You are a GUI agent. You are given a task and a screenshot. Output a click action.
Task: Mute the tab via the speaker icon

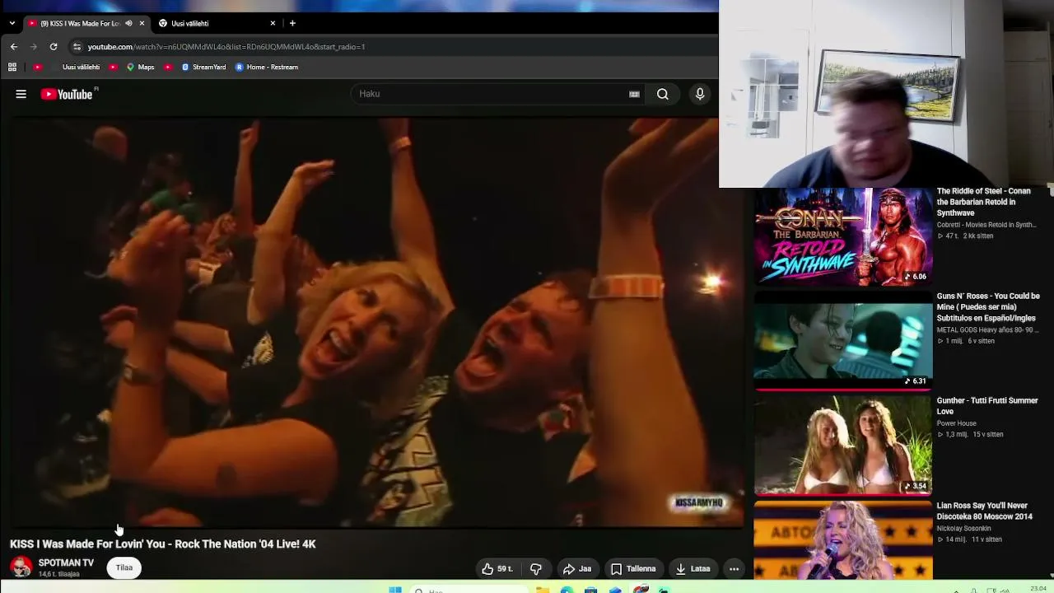click(128, 23)
